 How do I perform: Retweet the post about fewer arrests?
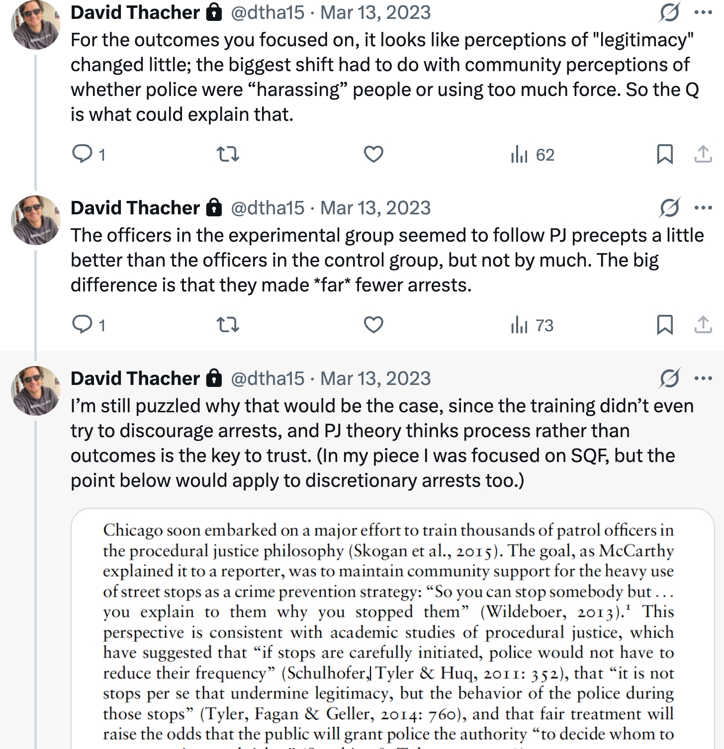coord(228,325)
